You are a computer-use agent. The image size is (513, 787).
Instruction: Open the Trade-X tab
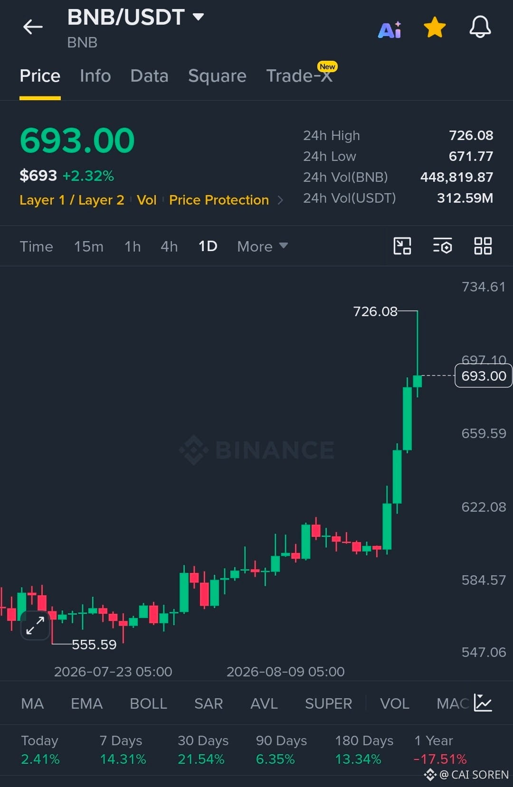coord(299,76)
